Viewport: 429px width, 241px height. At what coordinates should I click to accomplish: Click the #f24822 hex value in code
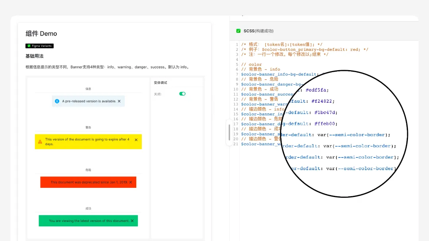tap(323, 101)
